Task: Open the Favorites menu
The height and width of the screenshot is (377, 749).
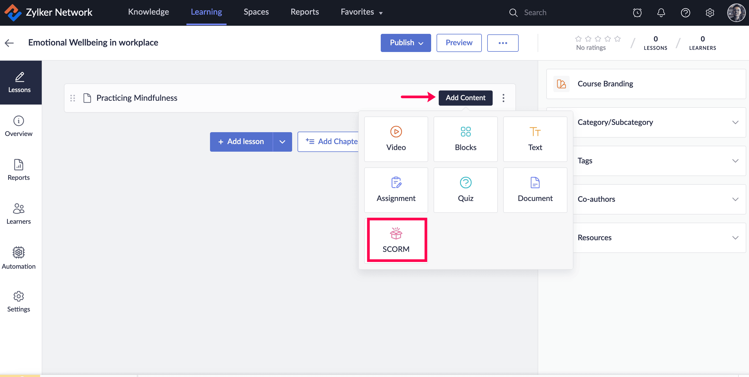Action: tap(361, 12)
